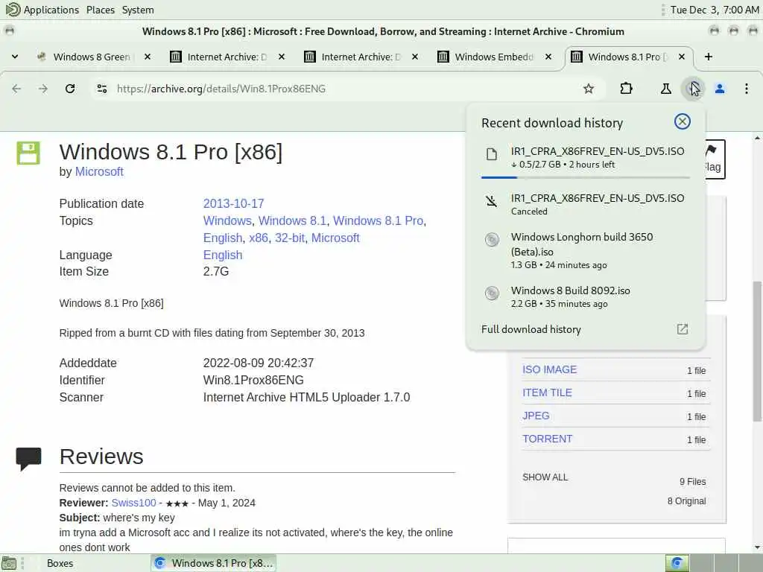Click the Flag item button
This screenshot has height=572, width=763.
tap(715, 159)
